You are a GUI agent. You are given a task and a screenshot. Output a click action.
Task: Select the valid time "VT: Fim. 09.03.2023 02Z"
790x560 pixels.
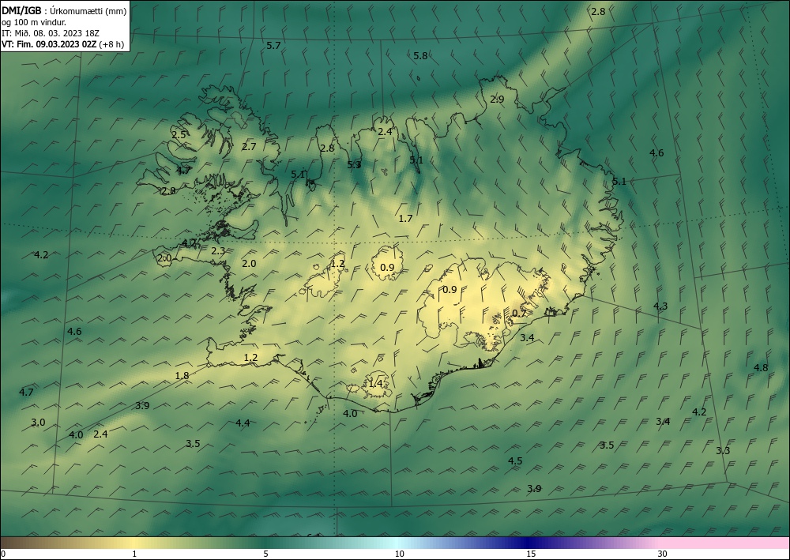coord(49,44)
